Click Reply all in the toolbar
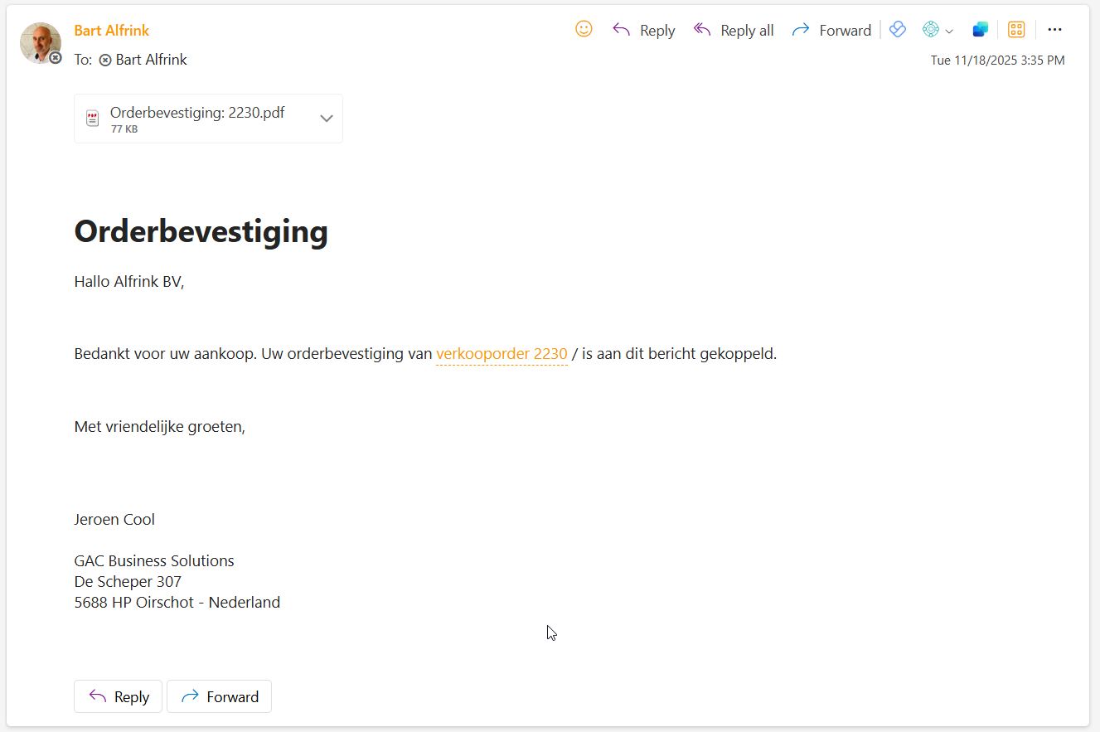This screenshot has width=1100, height=732. point(734,31)
